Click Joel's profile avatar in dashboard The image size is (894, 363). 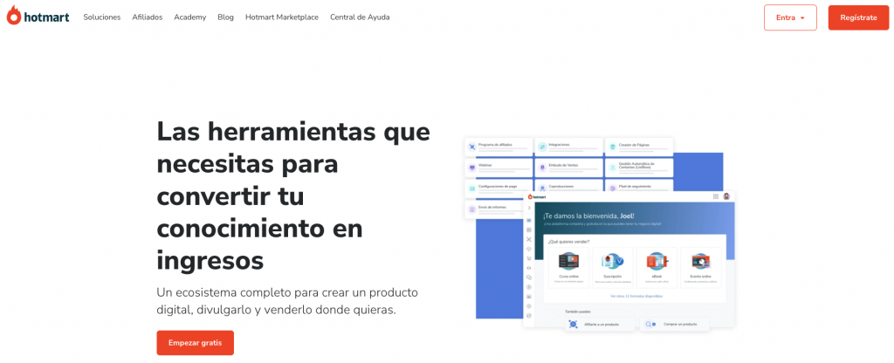click(x=726, y=196)
